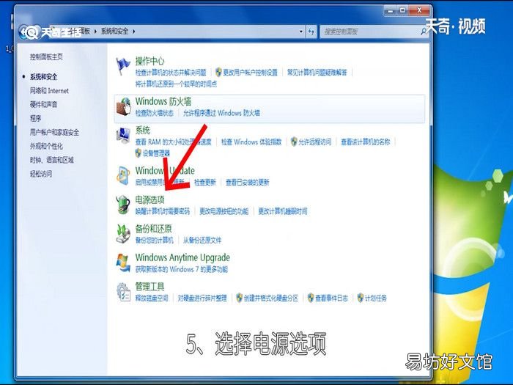Open the 备份和还原 icon

pyautogui.click(x=123, y=233)
